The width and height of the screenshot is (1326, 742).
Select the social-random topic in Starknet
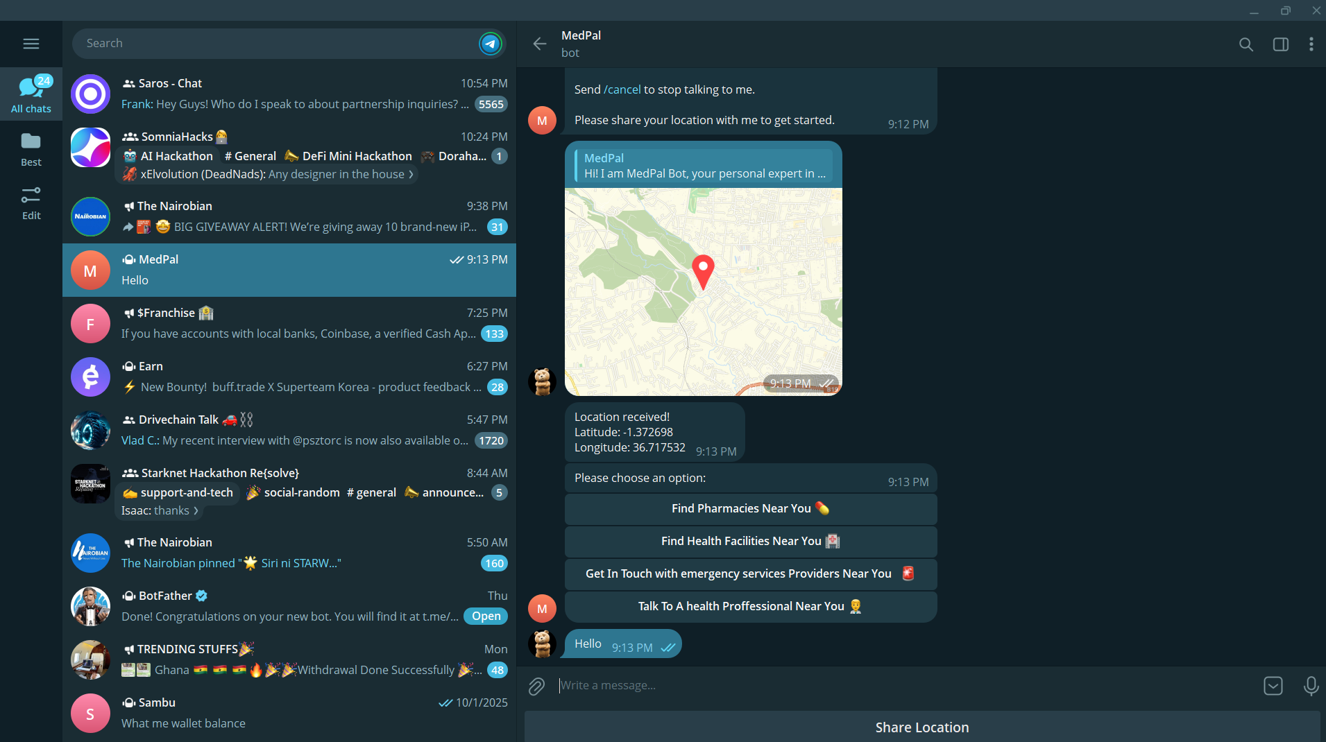coord(294,492)
